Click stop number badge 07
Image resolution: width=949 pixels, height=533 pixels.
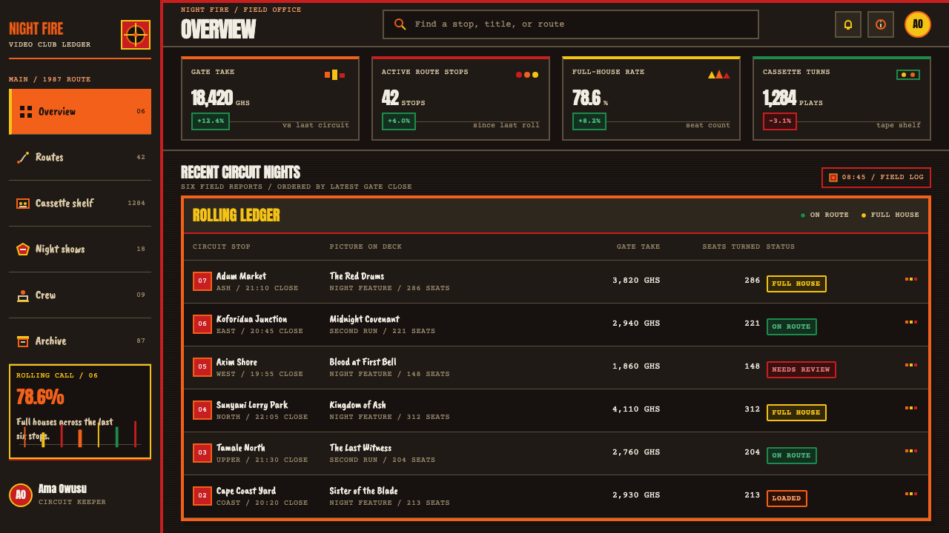click(x=202, y=281)
